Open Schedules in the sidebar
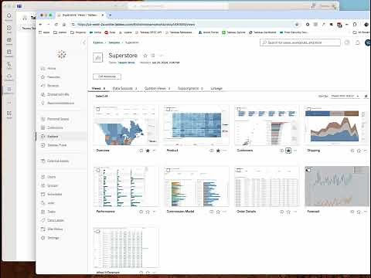Viewport: 371px width, 278px height. point(54,194)
